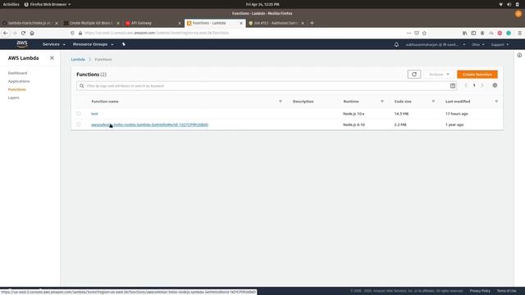525x295 pixels.
Task: Close the AWS Lambda sidebar
Action: (x=52, y=58)
